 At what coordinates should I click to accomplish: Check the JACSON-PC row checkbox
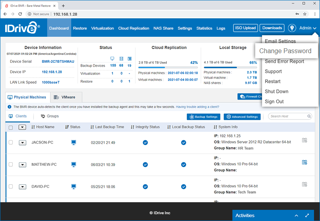point(11,142)
